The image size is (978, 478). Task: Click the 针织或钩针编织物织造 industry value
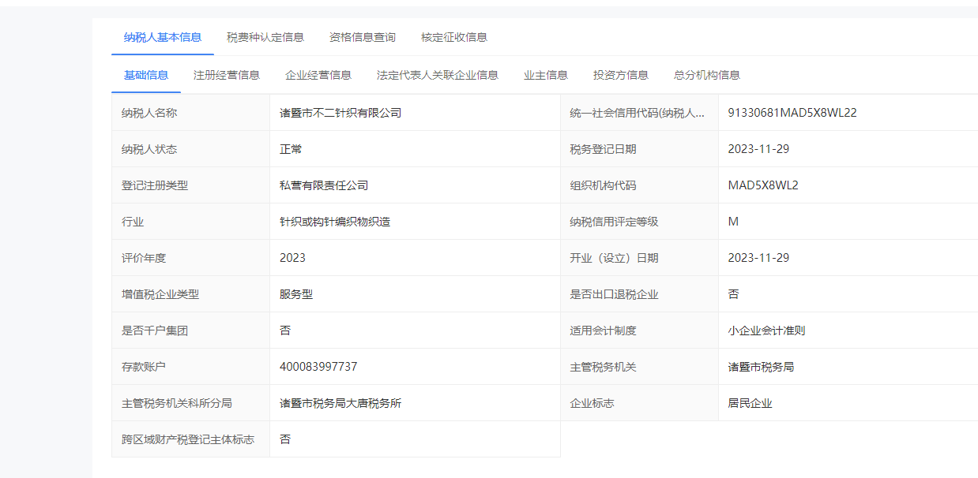334,222
